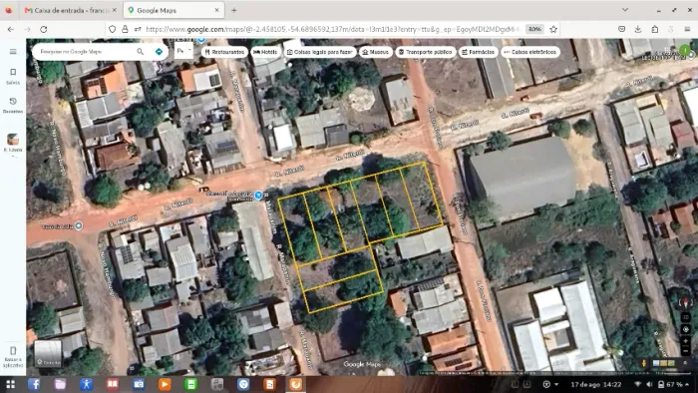Open the battery 67 % indicator
This screenshot has height=393, width=698.
(x=671, y=384)
